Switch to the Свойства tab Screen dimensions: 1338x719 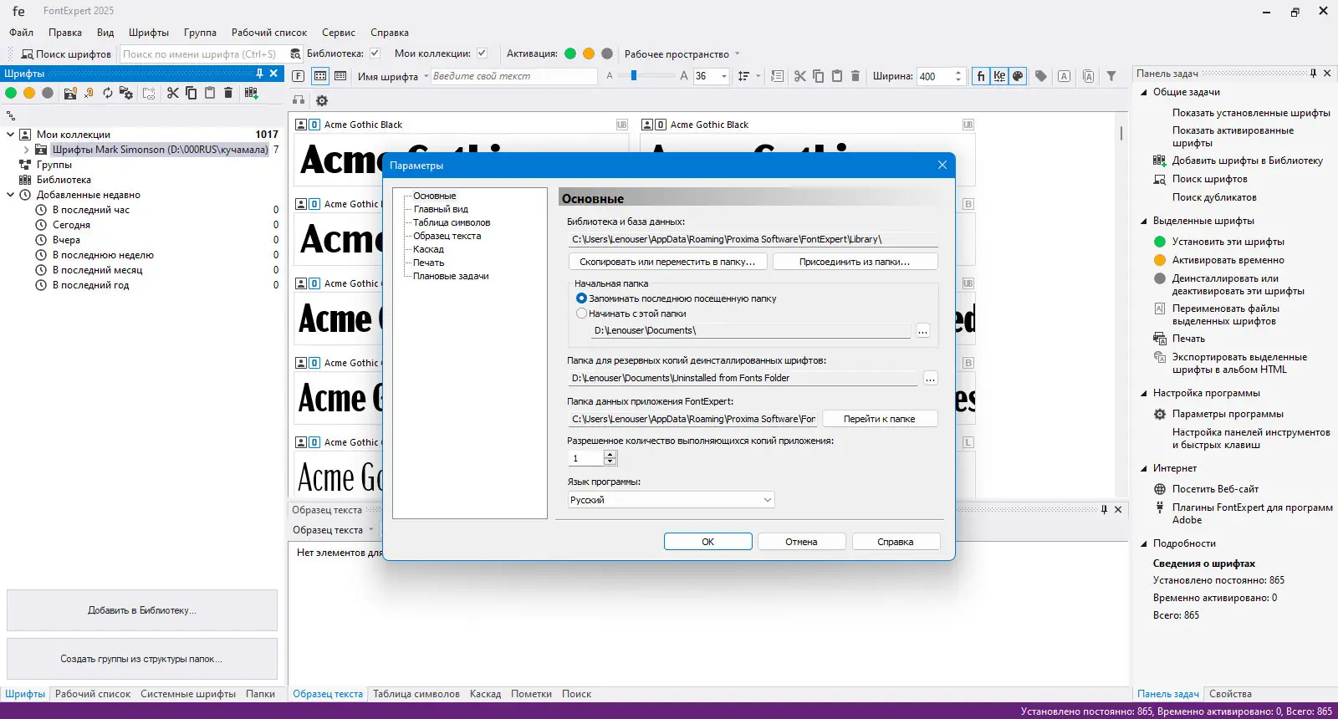click(x=1230, y=694)
